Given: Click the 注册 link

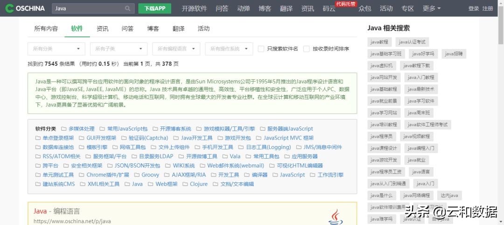Looking at the screenshot, I should pos(488,8).
